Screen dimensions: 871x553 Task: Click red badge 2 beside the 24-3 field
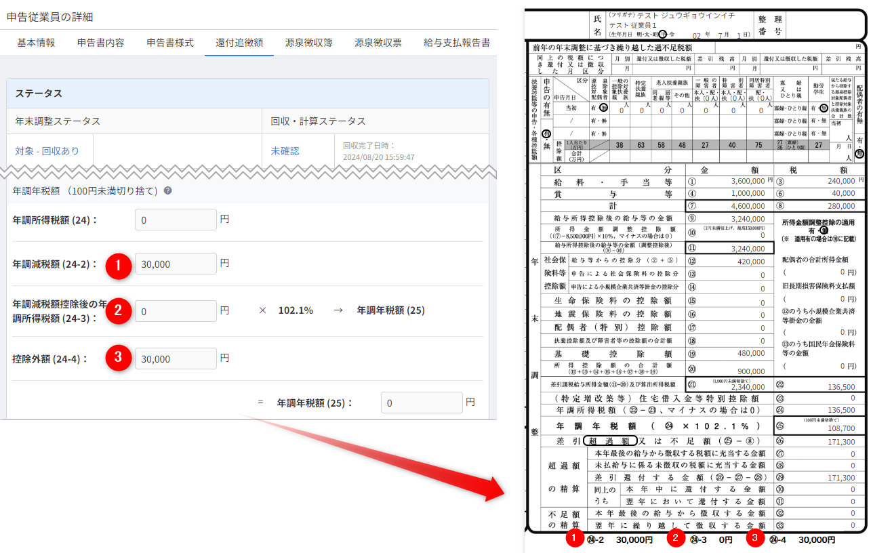119,311
